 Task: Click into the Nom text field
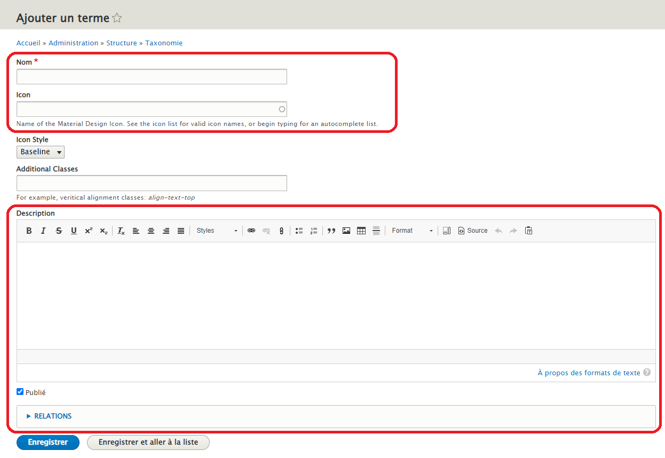(152, 77)
